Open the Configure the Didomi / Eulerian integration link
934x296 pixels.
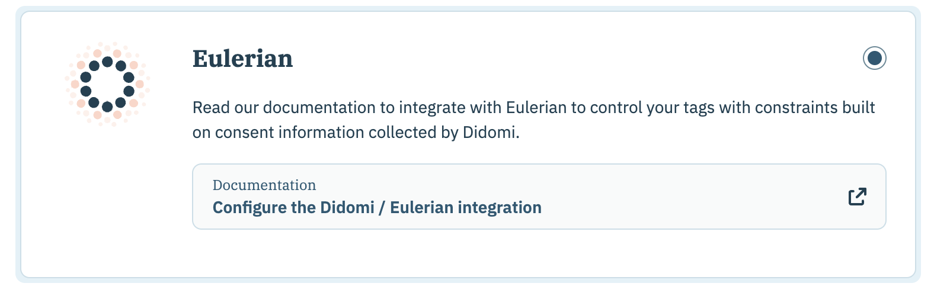pos(377,207)
